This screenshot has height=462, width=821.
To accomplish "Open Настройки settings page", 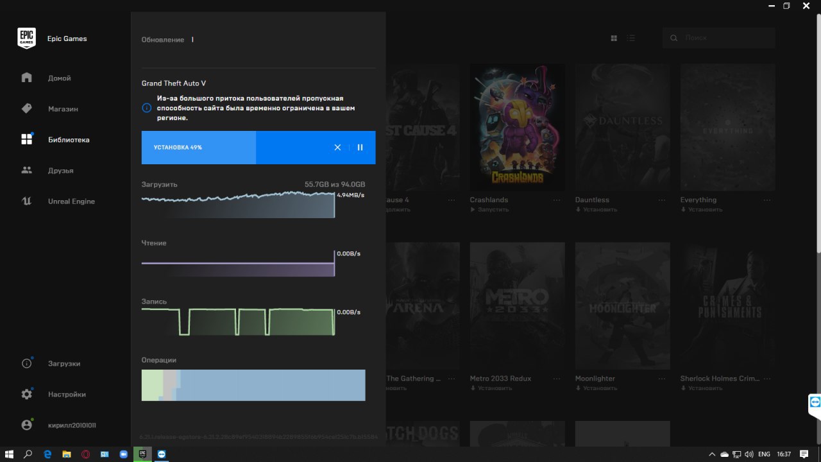I will click(x=67, y=394).
